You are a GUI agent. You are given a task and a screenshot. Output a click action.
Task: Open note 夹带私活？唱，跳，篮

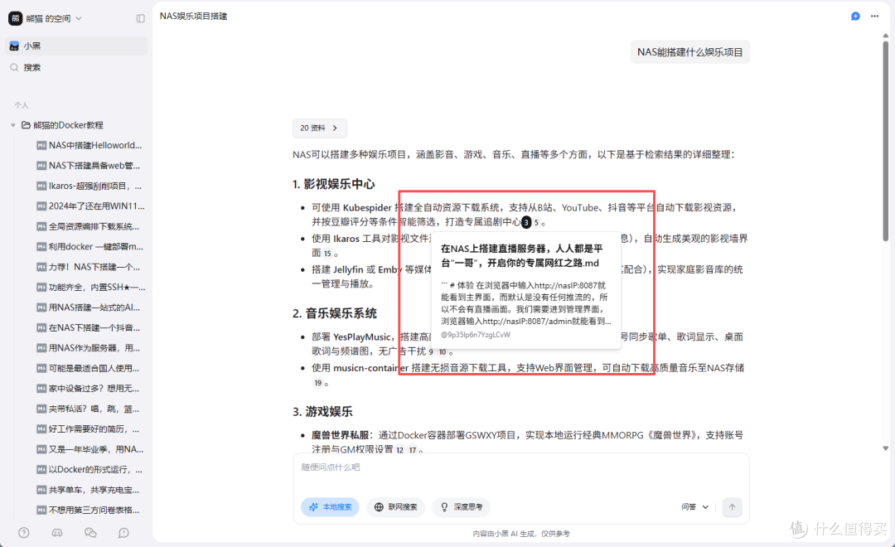coord(89,409)
